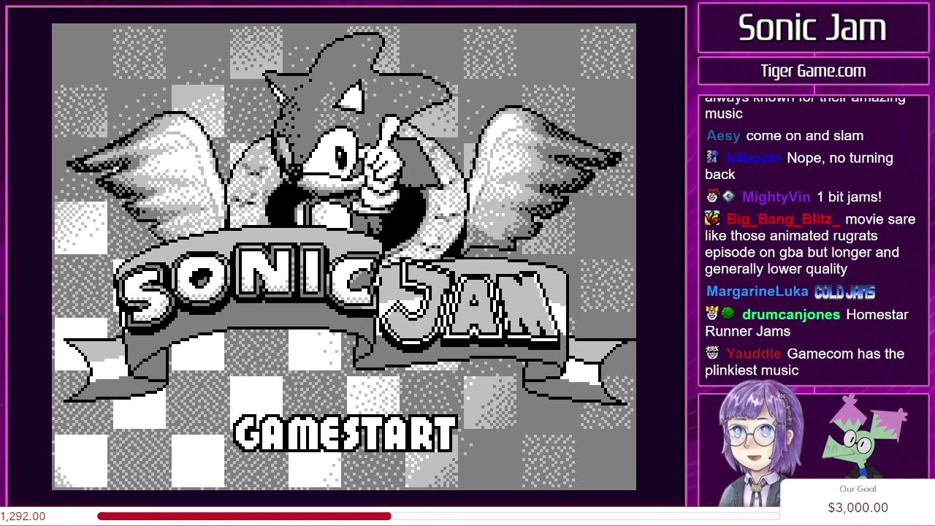
Task: Click the red donation progress bar
Action: tap(244, 517)
